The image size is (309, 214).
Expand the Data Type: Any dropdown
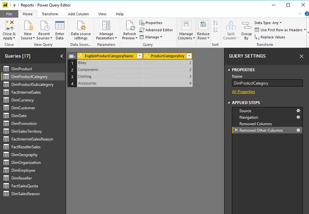pos(268,23)
